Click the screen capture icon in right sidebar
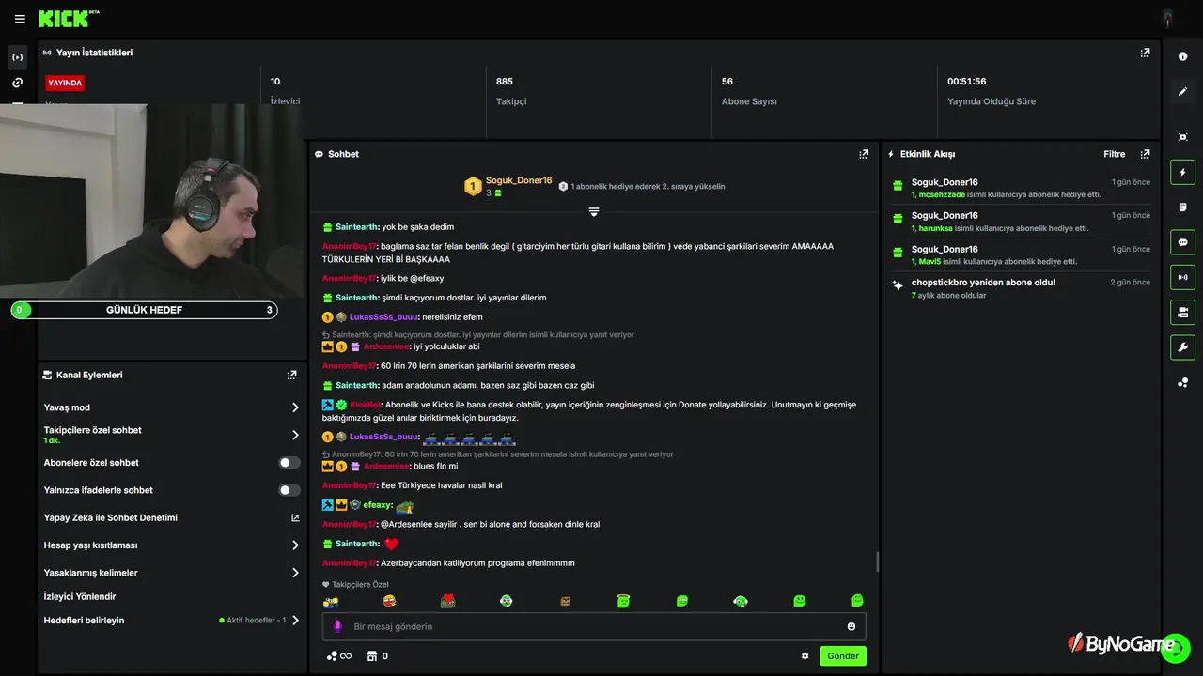This screenshot has width=1203, height=676. [x=1182, y=137]
